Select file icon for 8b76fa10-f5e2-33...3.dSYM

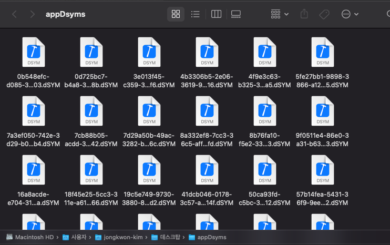coord(265,111)
